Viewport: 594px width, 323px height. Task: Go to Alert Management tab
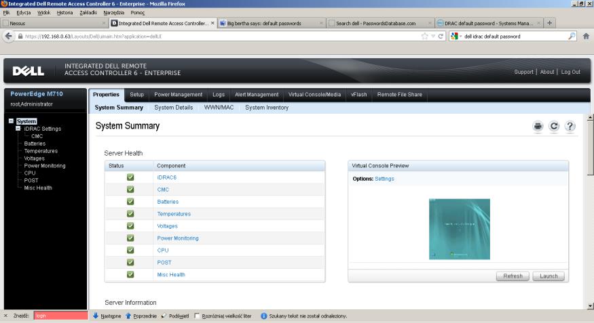tap(257, 94)
